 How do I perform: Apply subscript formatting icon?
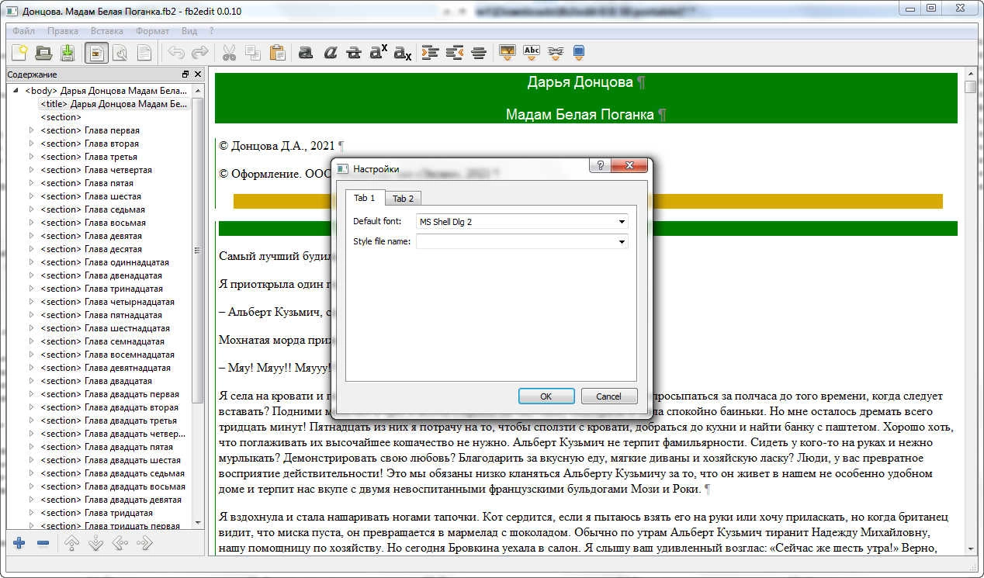402,53
